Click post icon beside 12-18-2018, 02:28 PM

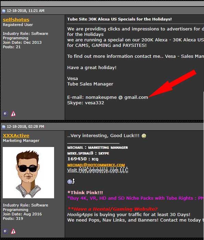(4, 127)
